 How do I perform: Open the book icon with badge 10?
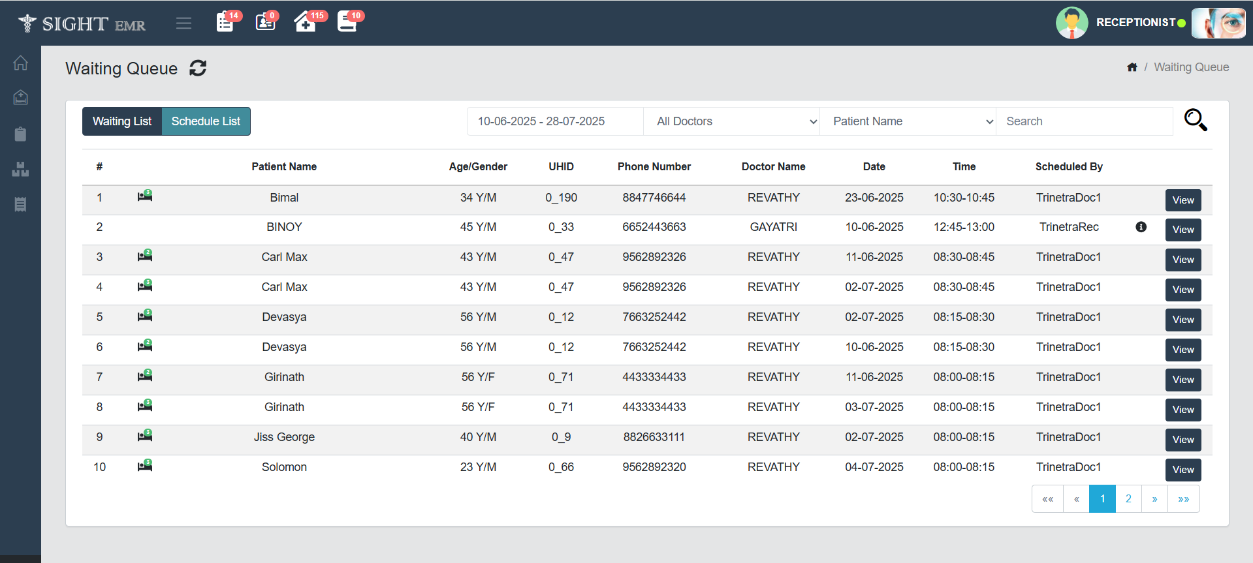(x=347, y=22)
